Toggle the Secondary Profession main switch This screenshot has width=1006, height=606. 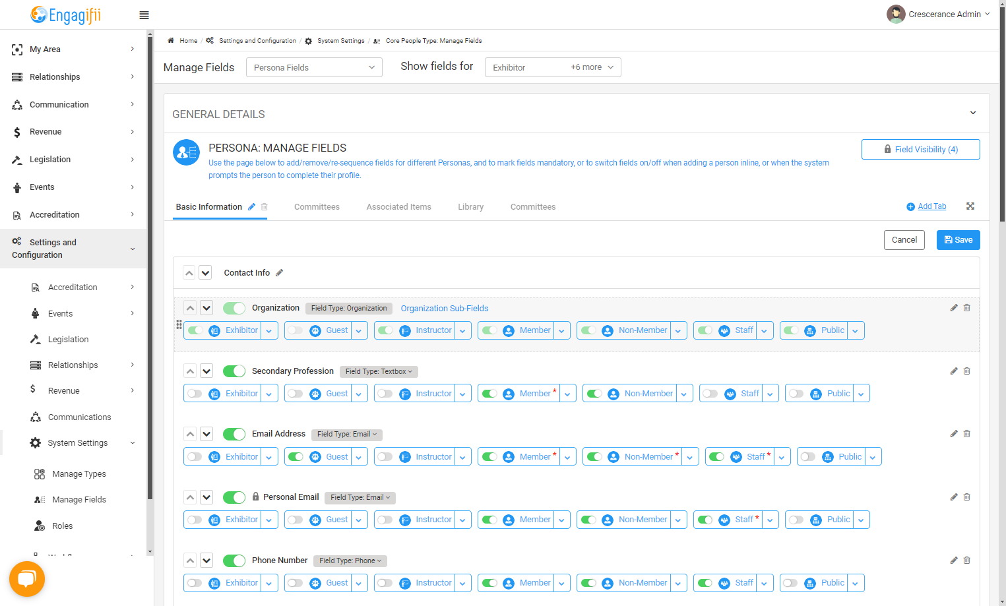[234, 371]
